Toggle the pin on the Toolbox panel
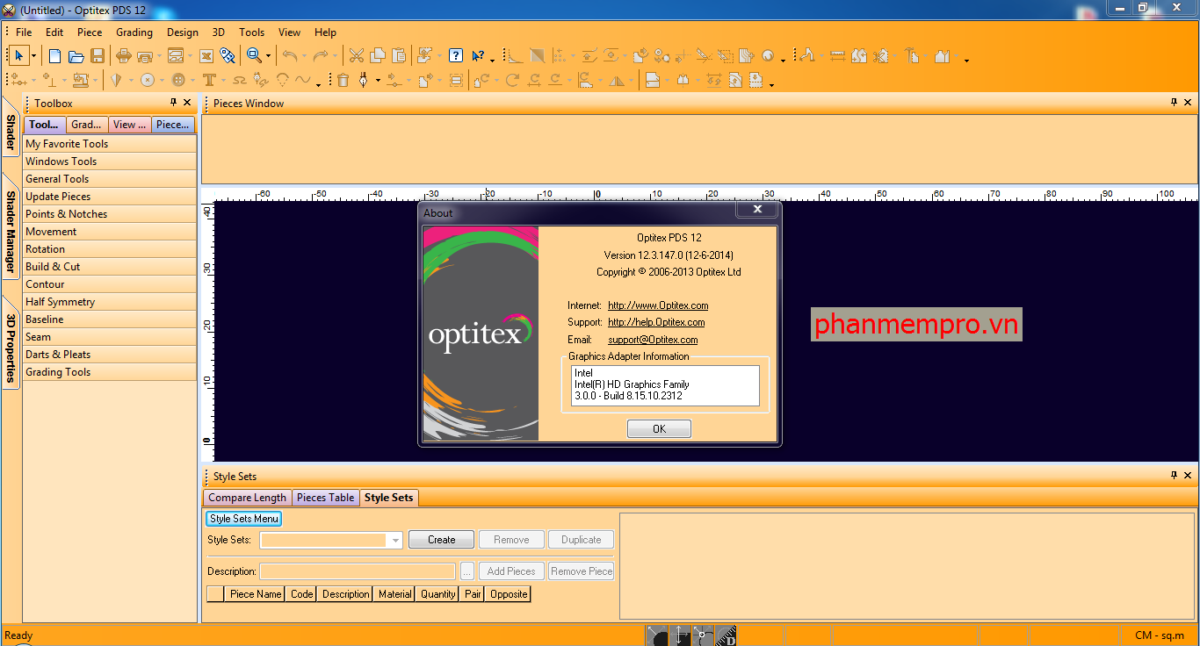Image resolution: width=1200 pixels, height=646 pixels. (173, 103)
